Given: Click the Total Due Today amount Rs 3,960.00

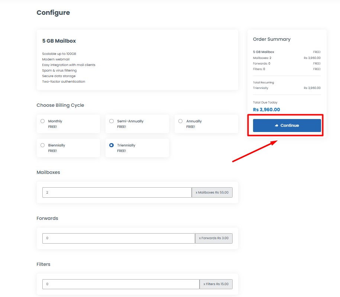Looking at the screenshot, I should 266,110.
